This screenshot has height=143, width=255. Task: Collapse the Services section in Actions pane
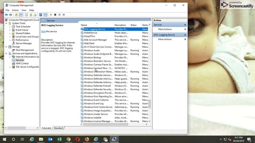pyautogui.click(x=185, y=25)
